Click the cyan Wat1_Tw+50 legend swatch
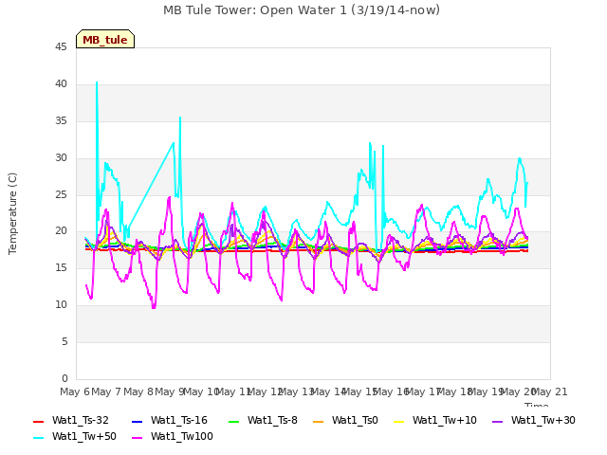Image resolution: width=607 pixels, height=455 pixels. pyautogui.click(x=38, y=438)
